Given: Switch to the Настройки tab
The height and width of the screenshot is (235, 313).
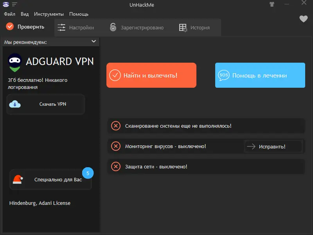Looking at the screenshot, I should 76,27.
